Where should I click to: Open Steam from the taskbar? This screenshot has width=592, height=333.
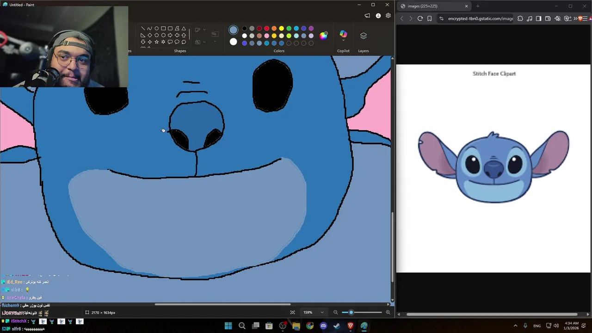tap(337, 326)
